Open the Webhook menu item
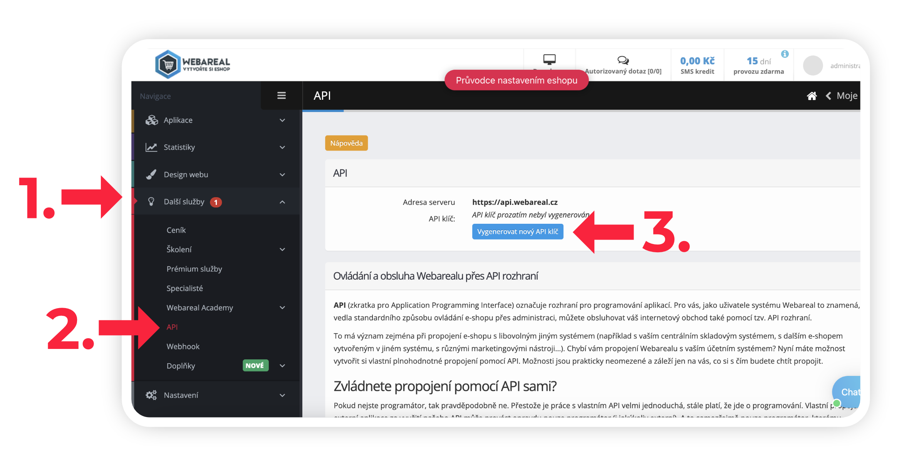The width and height of the screenshot is (909, 466). coord(183,346)
